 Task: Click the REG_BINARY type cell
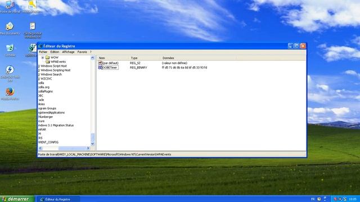(x=138, y=67)
